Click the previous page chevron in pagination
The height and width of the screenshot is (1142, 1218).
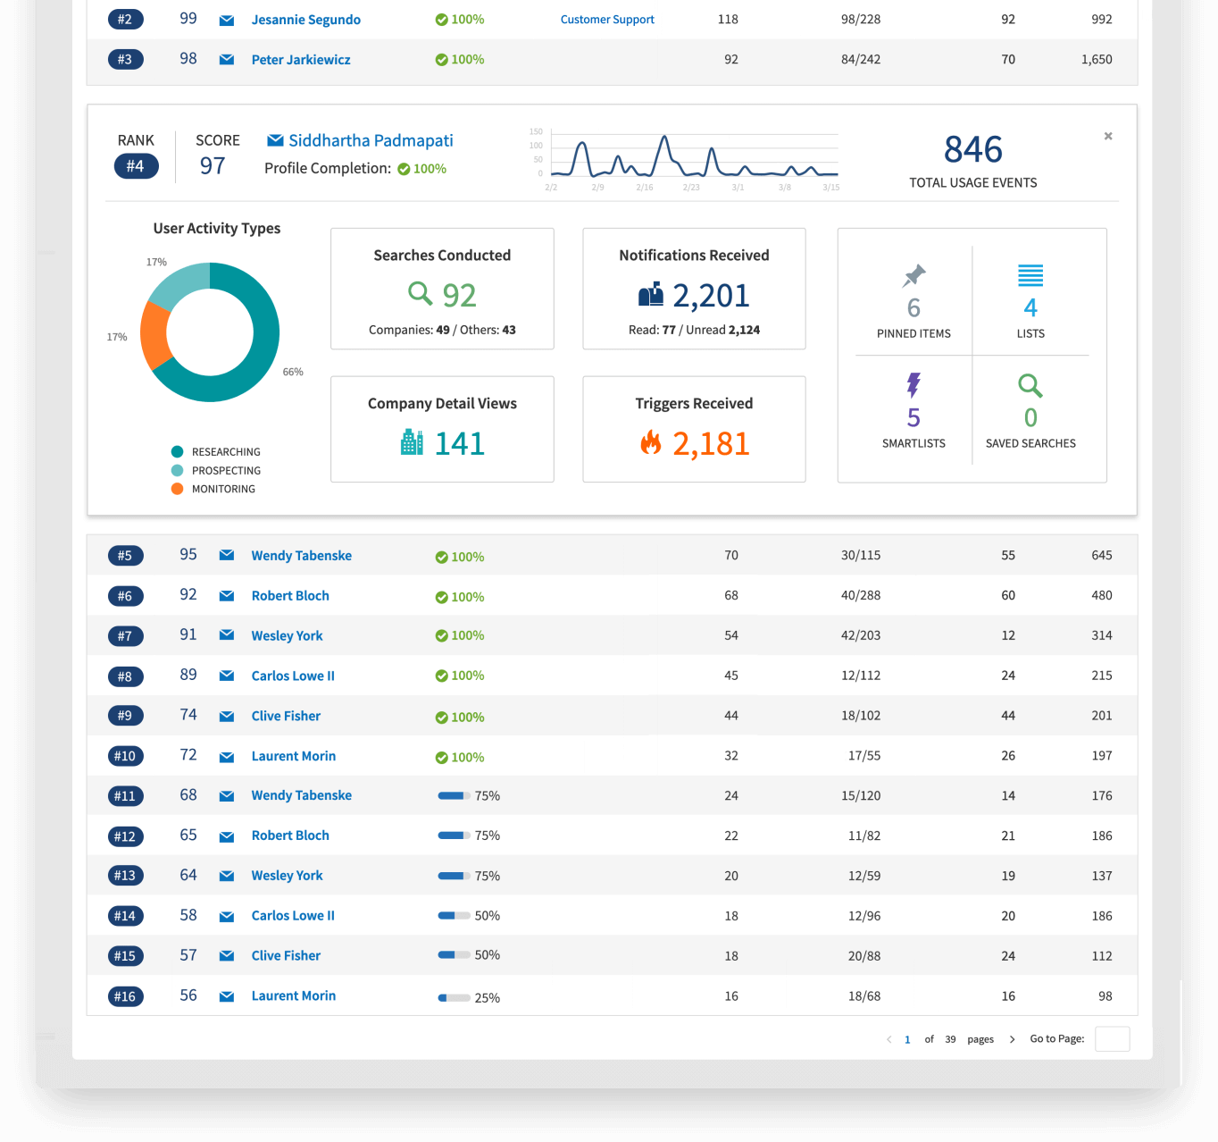[x=889, y=1039]
